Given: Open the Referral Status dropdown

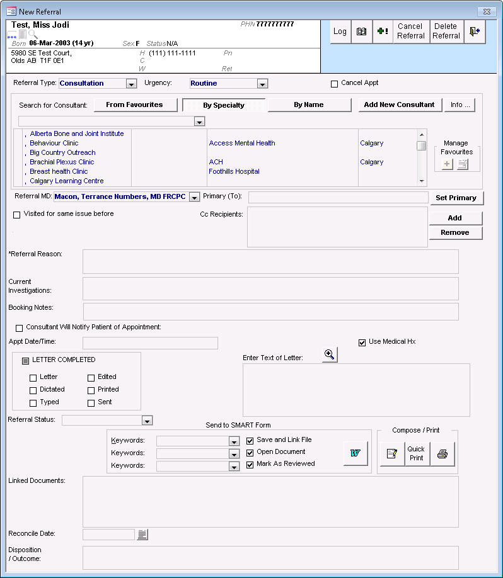Looking at the screenshot, I should point(147,421).
